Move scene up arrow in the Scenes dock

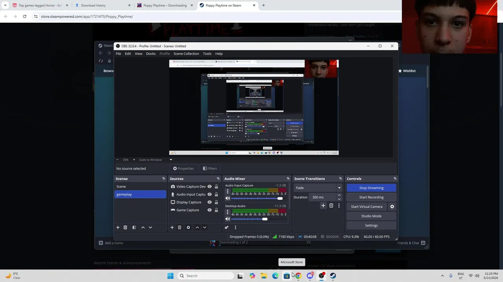click(x=143, y=228)
